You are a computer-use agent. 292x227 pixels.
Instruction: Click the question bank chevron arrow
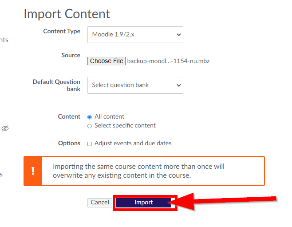tap(178, 85)
